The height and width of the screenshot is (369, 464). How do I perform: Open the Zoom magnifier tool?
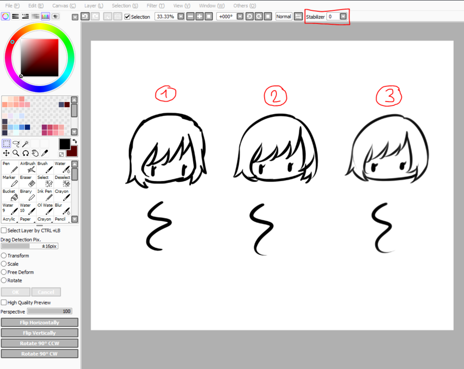click(15, 153)
